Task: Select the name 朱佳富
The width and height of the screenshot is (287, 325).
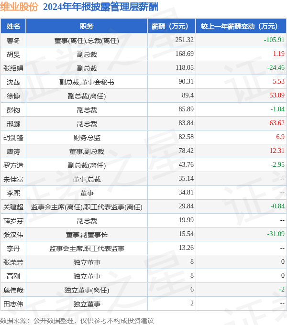Action: (x=13, y=180)
